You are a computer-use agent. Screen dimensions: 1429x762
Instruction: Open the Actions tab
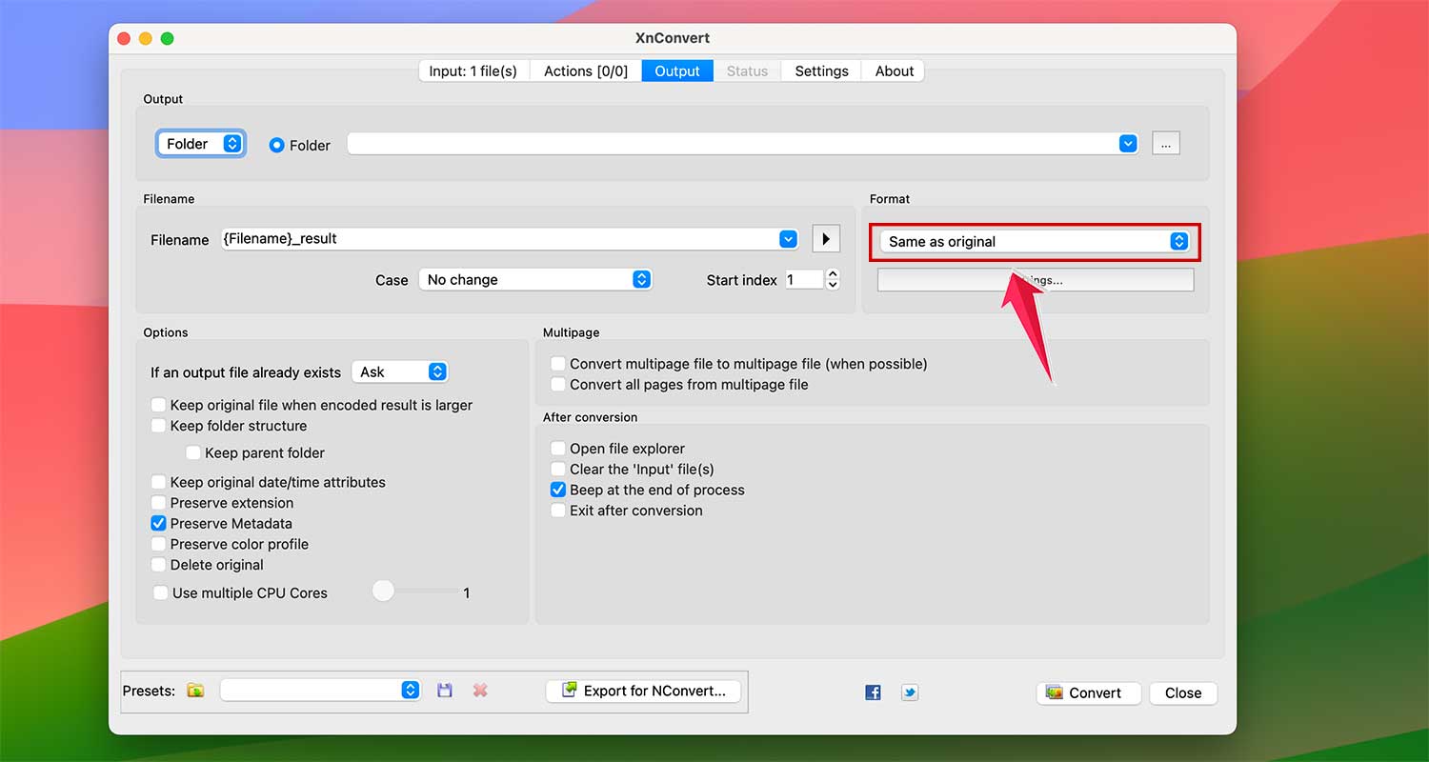(584, 70)
